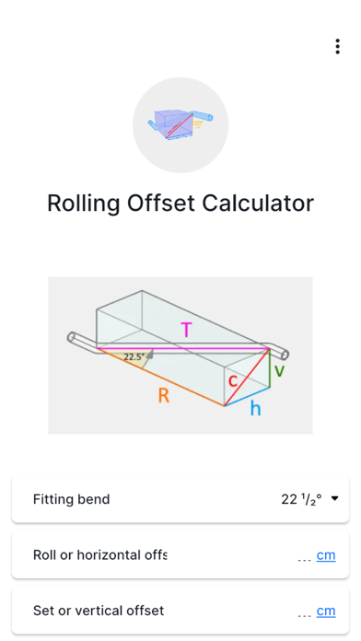Click the pink T label in diagram

point(186,330)
